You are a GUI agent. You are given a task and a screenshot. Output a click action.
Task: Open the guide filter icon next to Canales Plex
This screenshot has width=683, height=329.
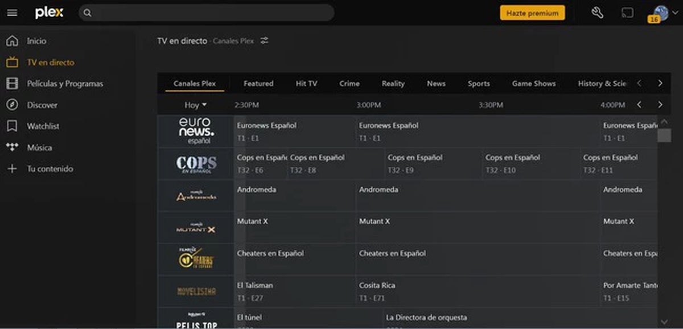pyautogui.click(x=264, y=40)
